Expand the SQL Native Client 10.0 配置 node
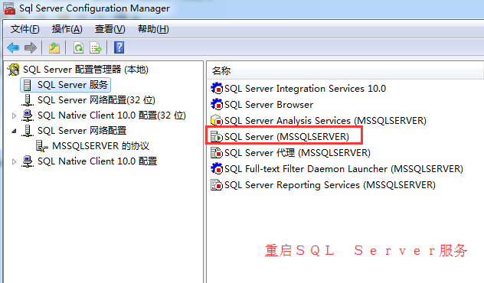This screenshot has height=283, width=484. pos(14,161)
